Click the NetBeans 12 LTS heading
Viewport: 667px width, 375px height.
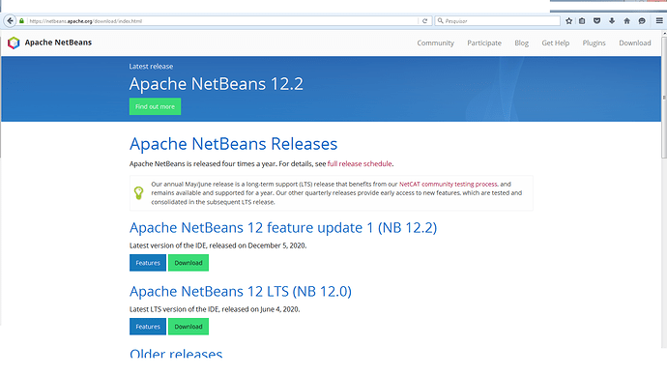tap(241, 291)
